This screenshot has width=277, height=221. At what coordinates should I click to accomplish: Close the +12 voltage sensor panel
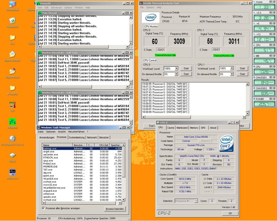coord(274,34)
